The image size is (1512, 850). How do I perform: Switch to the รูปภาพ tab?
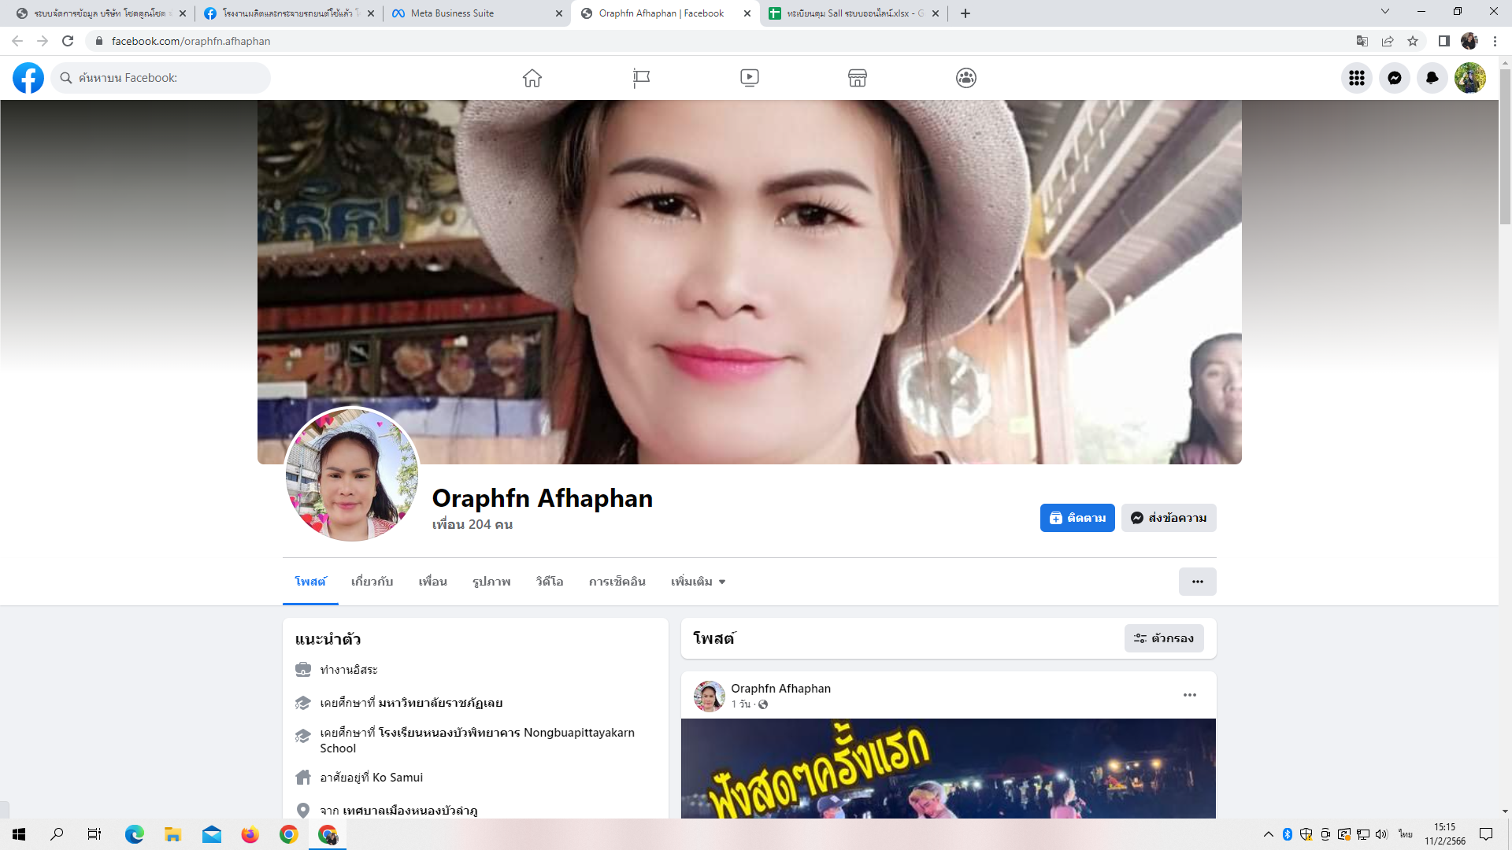491,582
